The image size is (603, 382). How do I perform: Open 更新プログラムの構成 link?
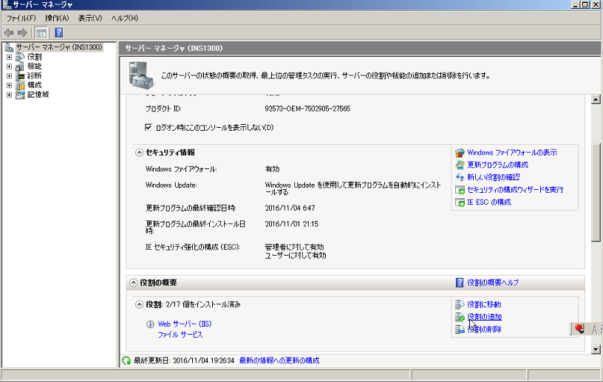click(x=497, y=165)
